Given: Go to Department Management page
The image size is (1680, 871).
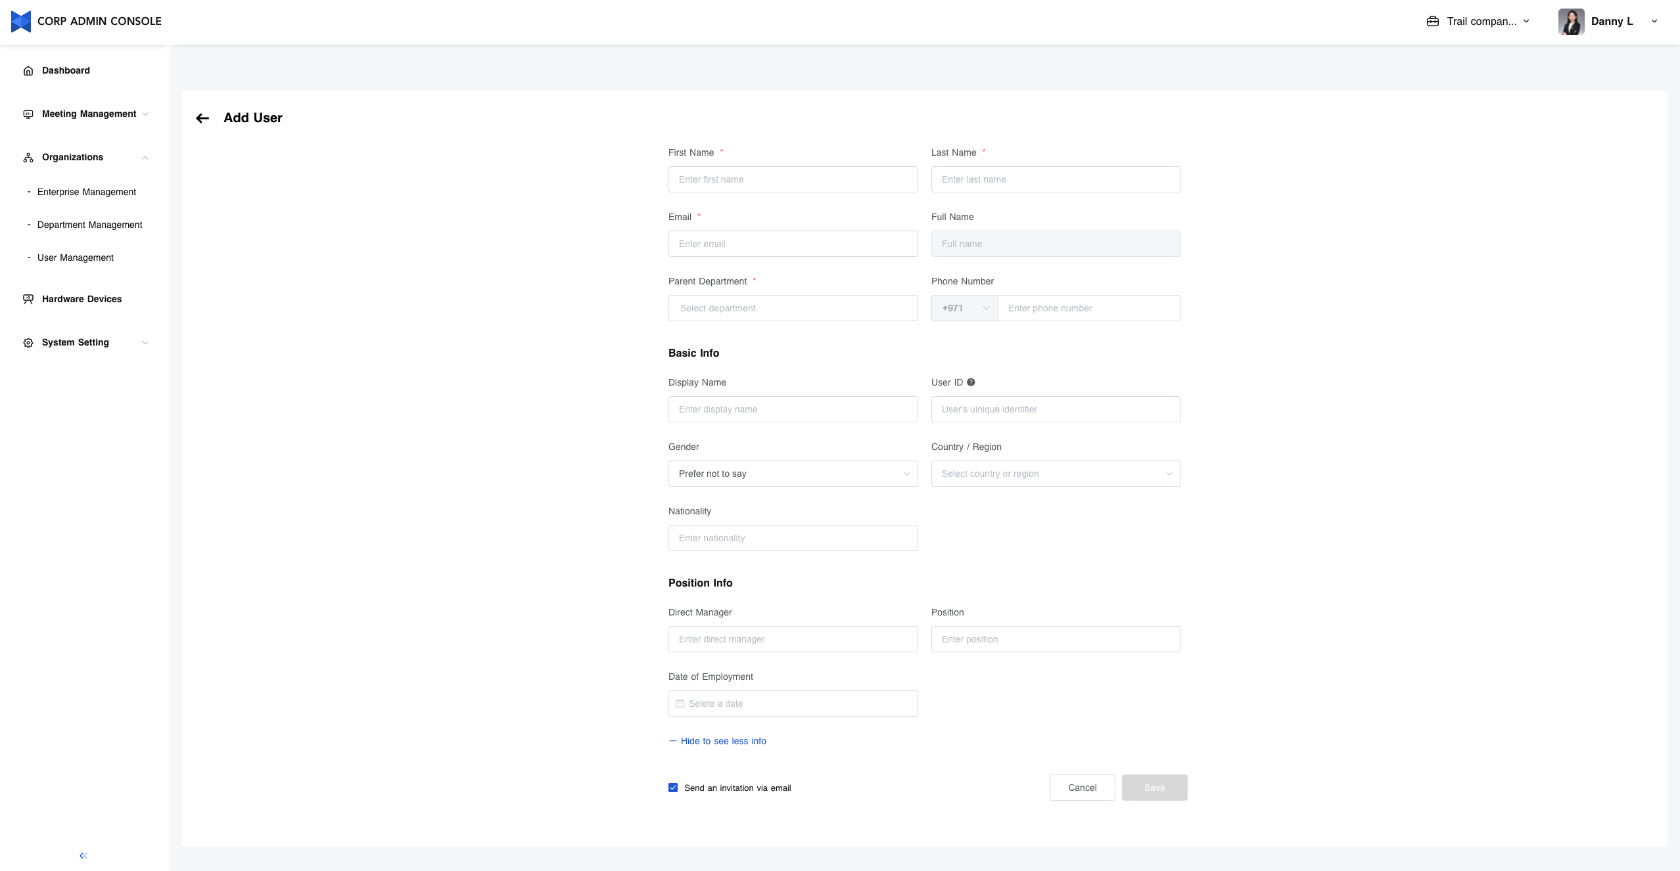Looking at the screenshot, I should point(89,225).
